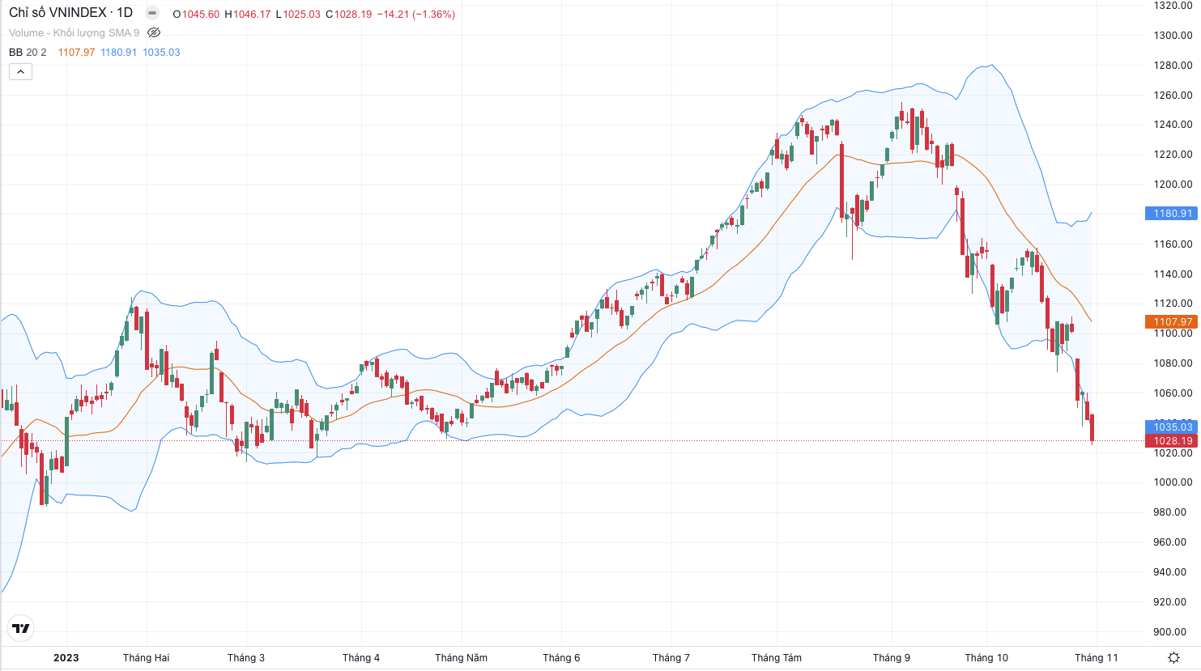Click the 1180.91 upper band price label
The width and height of the screenshot is (1201, 671).
(1170, 214)
